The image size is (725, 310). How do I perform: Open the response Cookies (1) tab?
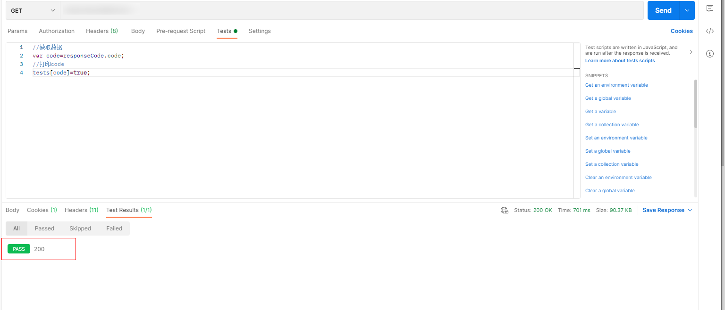(x=42, y=210)
